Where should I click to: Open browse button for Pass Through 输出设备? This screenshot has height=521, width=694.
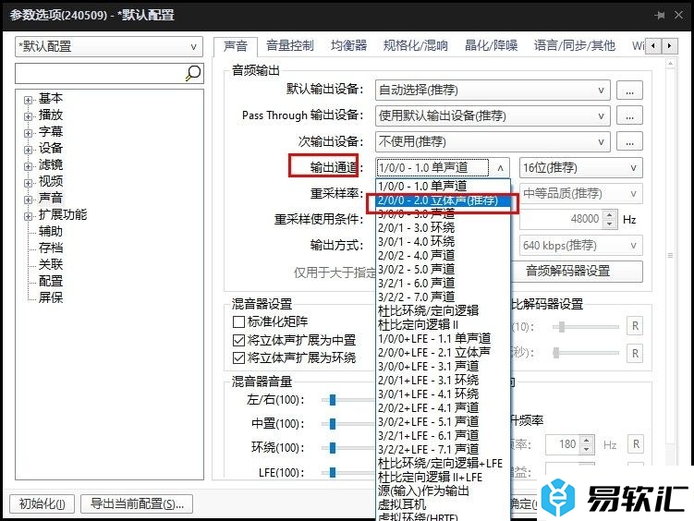pyautogui.click(x=629, y=116)
